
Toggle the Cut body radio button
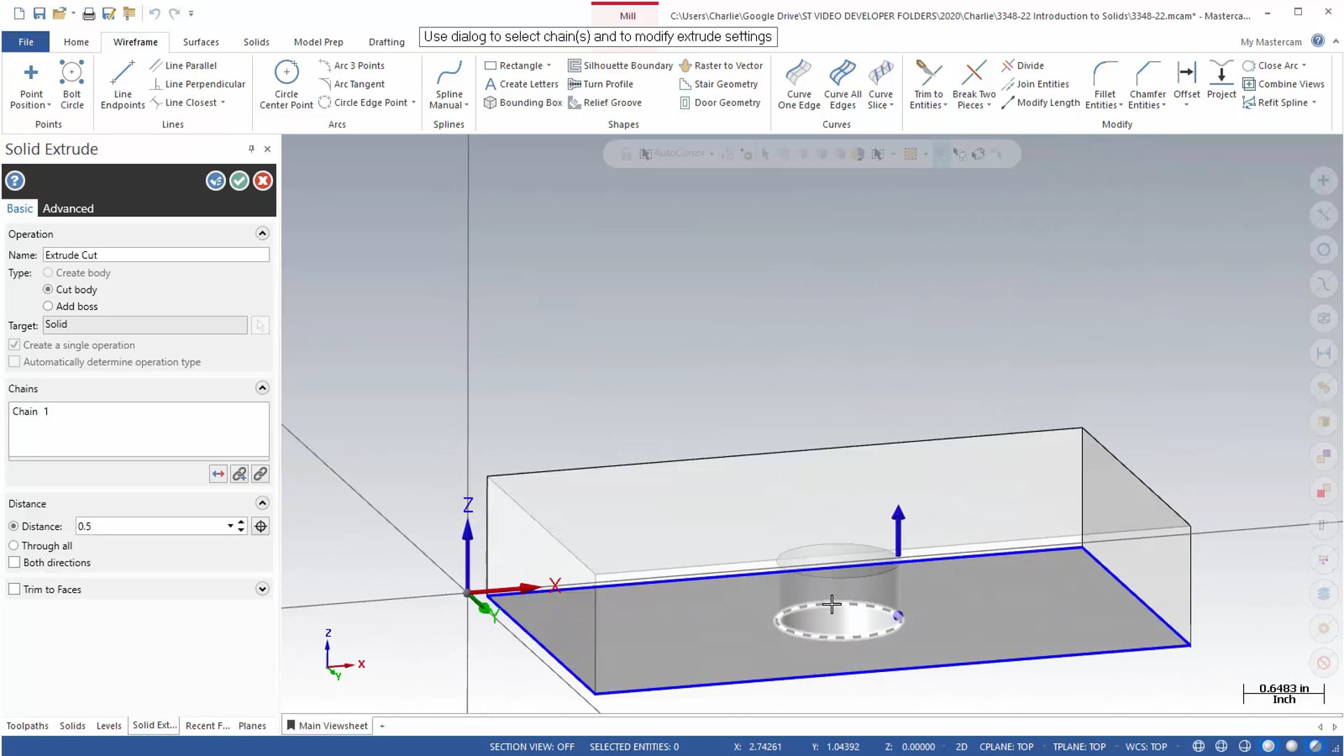tap(48, 289)
